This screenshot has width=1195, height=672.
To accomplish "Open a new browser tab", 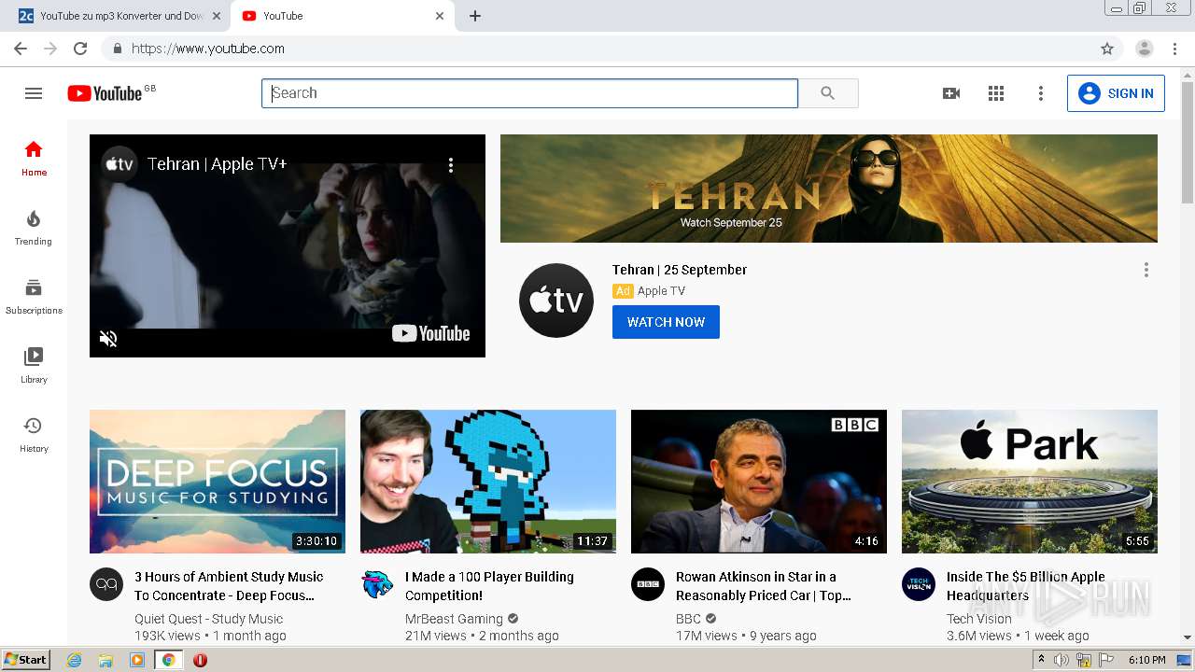I will pyautogui.click(x=475, y=16).
